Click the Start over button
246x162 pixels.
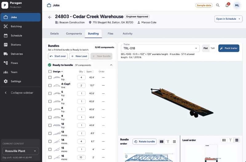(58, 56)
